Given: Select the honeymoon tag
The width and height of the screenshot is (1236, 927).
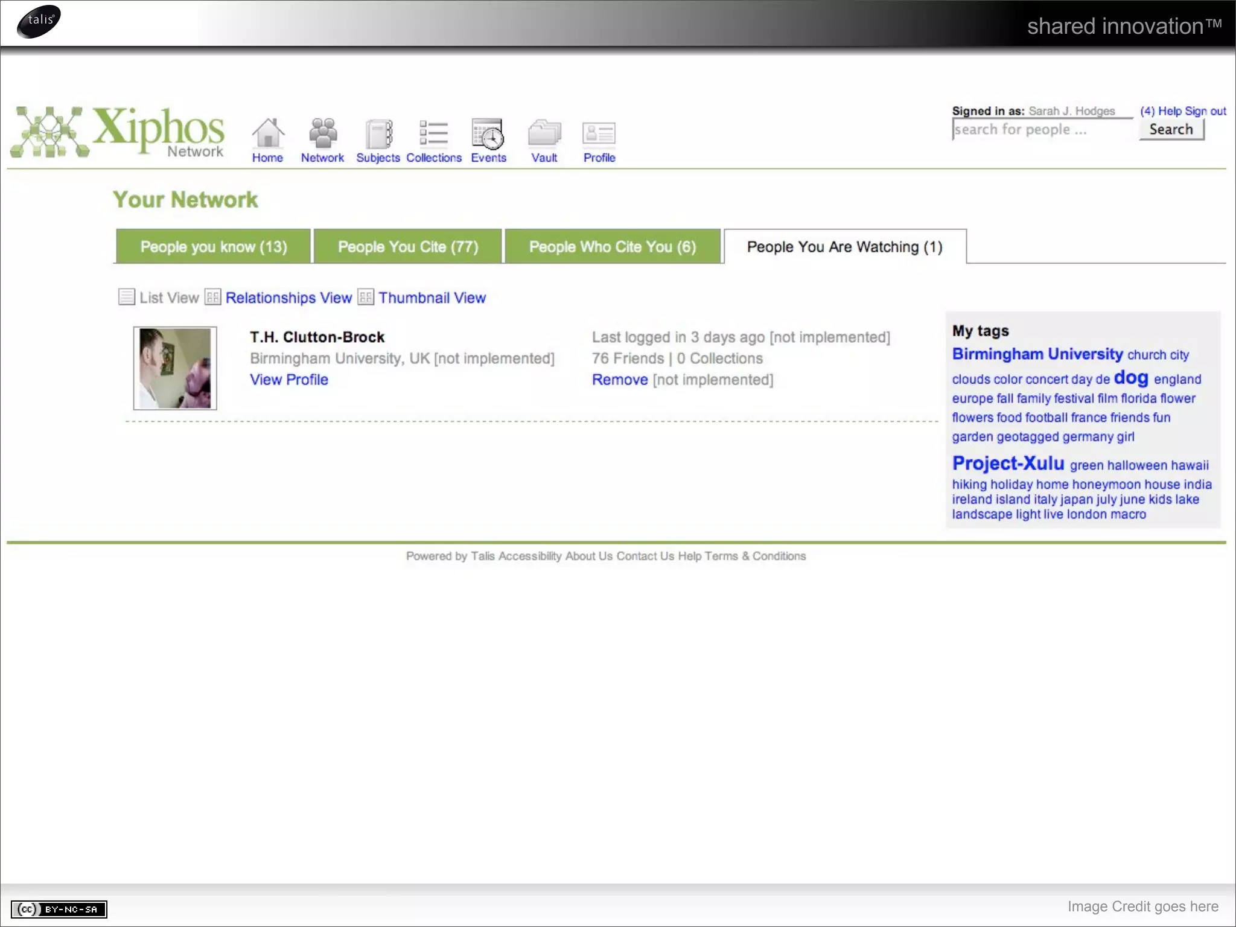Looking at the screenshot, I should [x=1106, y=484].
